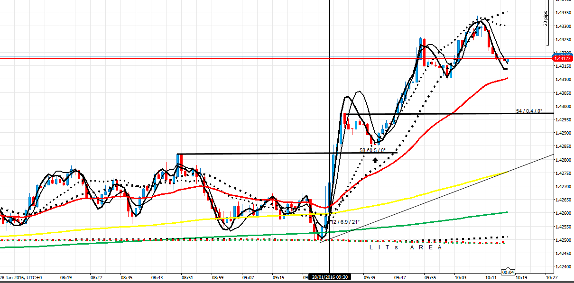Click the 1.42500 price axis label
Image resolution: width=574 pixels, height=283 pixels.
[x=563, y=240]
